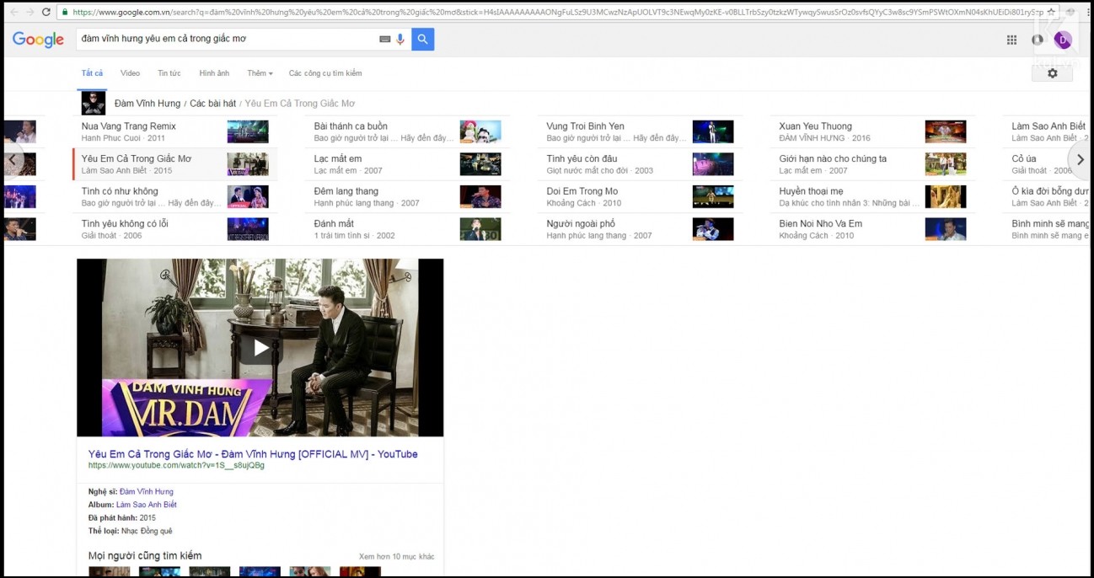Image resolution: width=1094 pixels, height=578 pixels.
Task: Click the Đàm Vĩnh Hưng breadcrumb link
Action: [x=147, y=104]
